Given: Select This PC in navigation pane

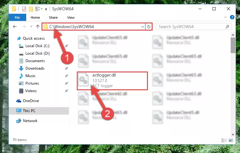Looking at the screenshot, I should coord(39,111).
